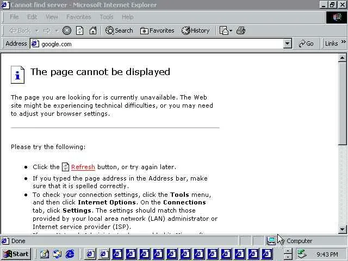
Task: Close the Internet Explorer window
Action: click(343, 5)
